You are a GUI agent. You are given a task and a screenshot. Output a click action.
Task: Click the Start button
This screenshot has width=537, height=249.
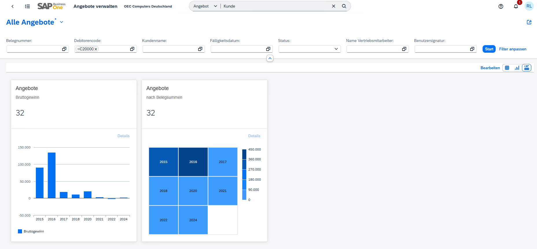(x=489, y=49)
